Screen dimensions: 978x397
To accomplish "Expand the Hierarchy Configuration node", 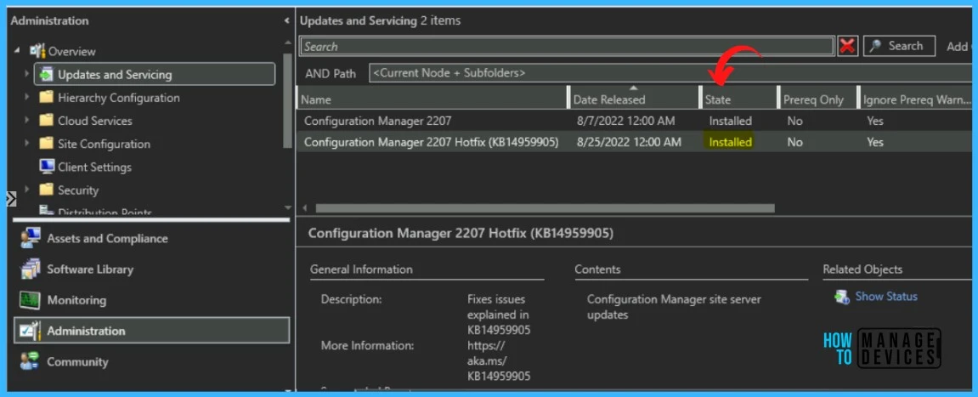I will click(x=27, y=98).
